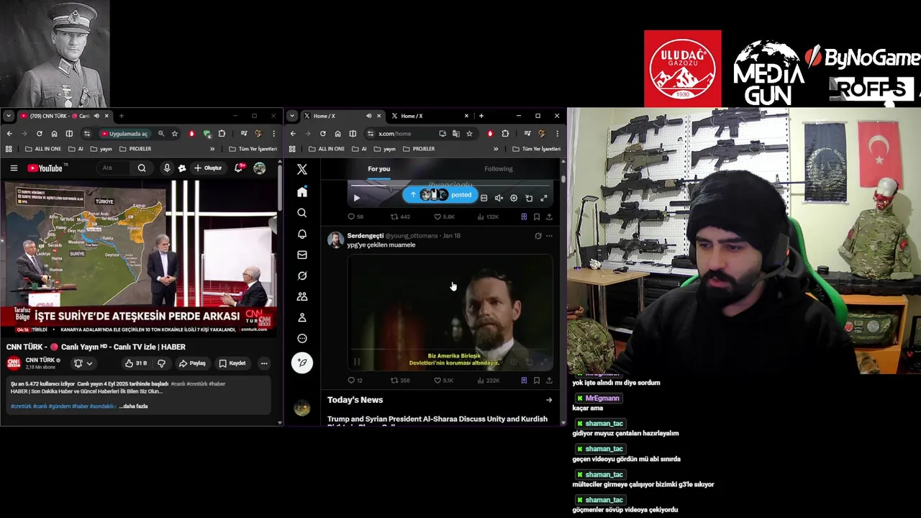Click Paylaş to share the video

coord(193,363)
